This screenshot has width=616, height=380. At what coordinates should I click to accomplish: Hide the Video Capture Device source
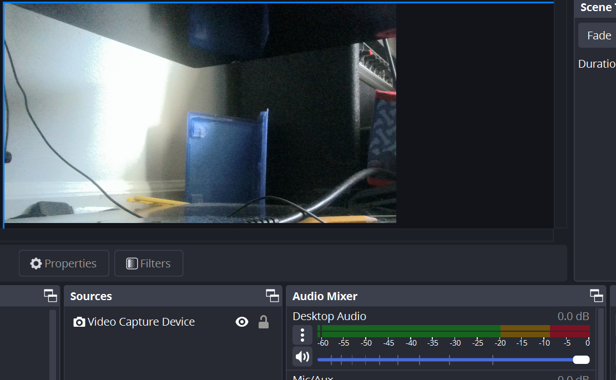coord(242,322)
